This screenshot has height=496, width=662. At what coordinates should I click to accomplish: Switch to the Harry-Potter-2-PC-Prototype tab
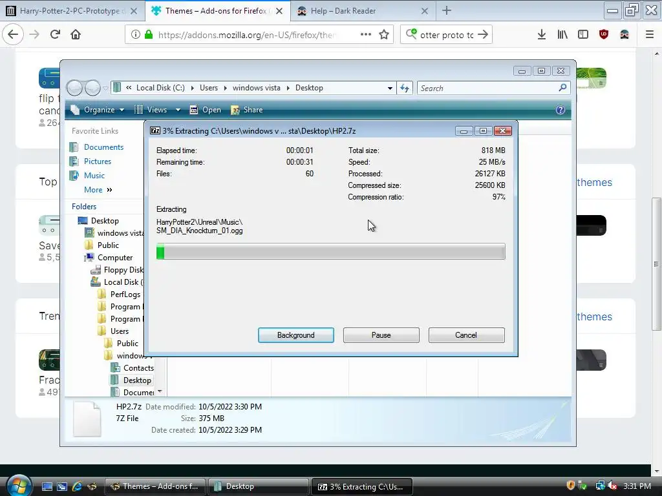coord(72,11)
